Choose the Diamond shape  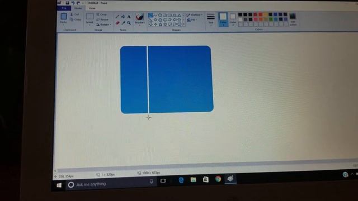click(156, 20)
